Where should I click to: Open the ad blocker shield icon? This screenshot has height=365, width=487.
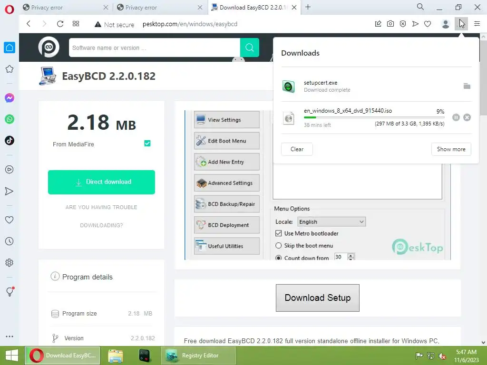pyautogui.click(x=403, y=24)
